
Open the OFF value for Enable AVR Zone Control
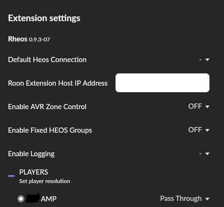coord(195,106)
